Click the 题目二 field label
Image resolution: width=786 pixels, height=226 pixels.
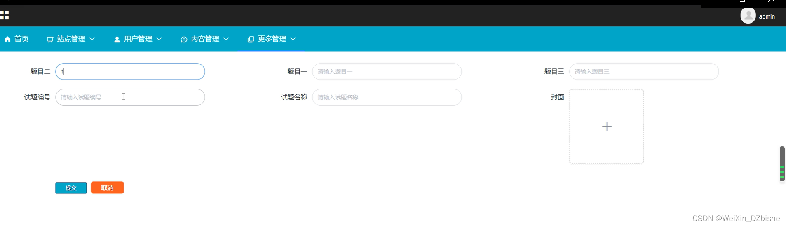click(x=40, y=71)
